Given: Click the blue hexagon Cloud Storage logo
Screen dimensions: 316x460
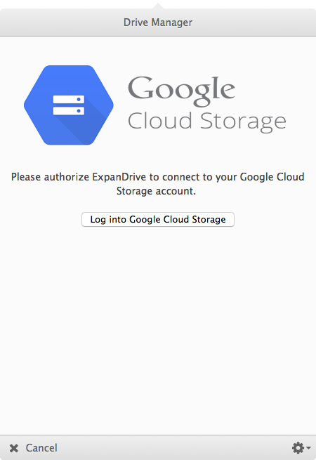Looking at the screenshot, I should [69, 105].
